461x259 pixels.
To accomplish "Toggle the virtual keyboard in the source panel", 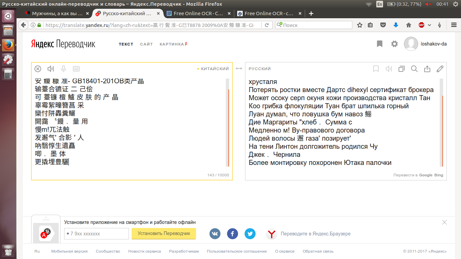I will (76, 69).
